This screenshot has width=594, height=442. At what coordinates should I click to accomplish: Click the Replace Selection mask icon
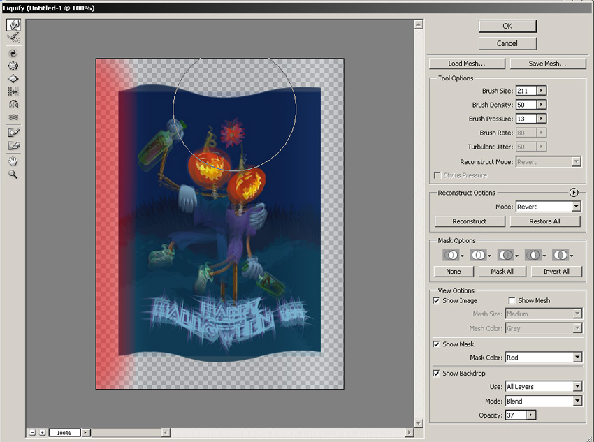[453, 255]
